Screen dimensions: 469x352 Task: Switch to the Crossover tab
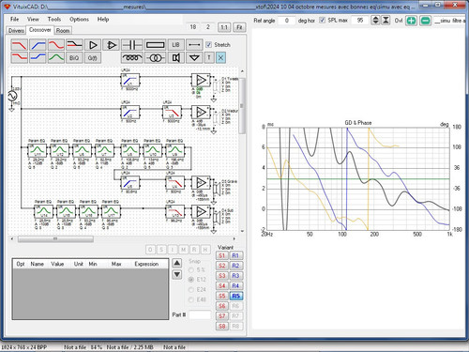click(x=39, y=30)
